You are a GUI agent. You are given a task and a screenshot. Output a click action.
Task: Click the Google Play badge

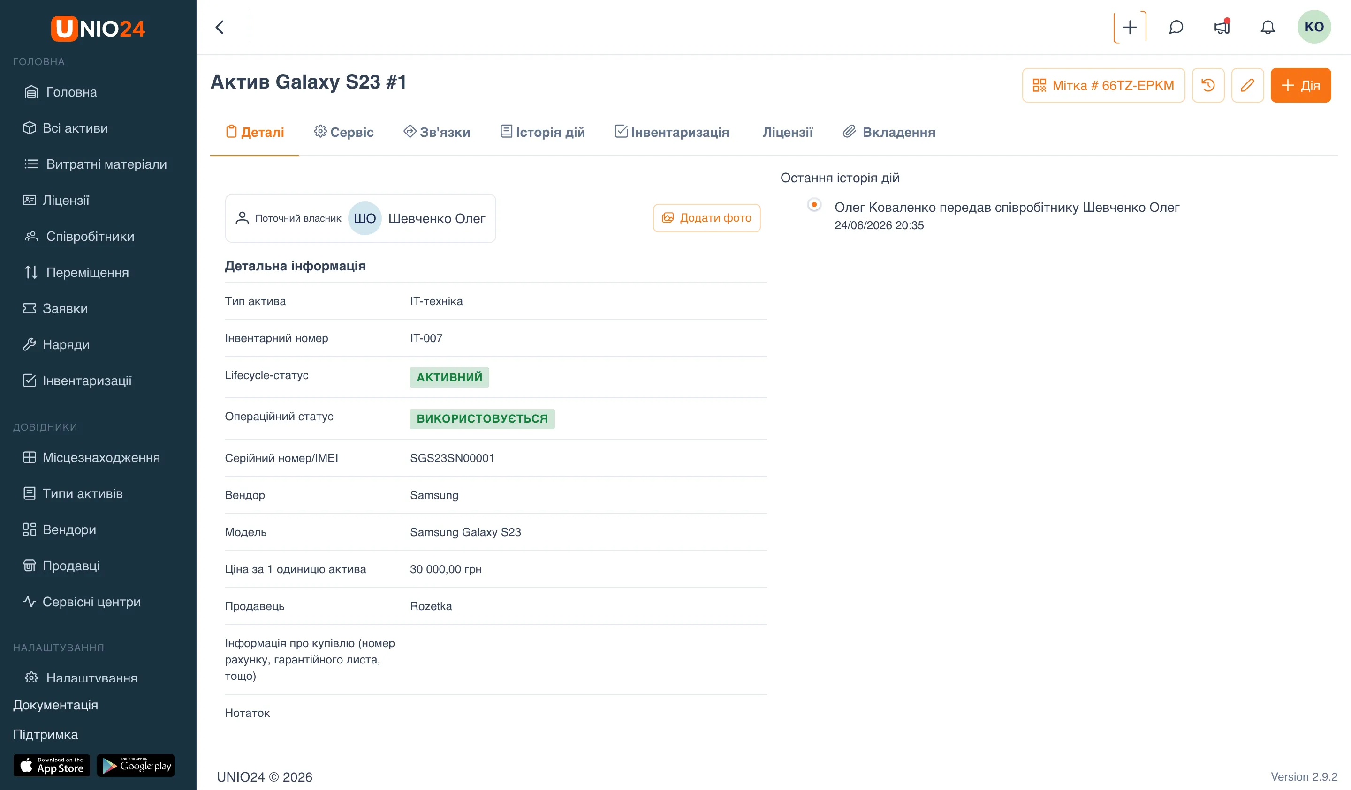pos(136,765)
